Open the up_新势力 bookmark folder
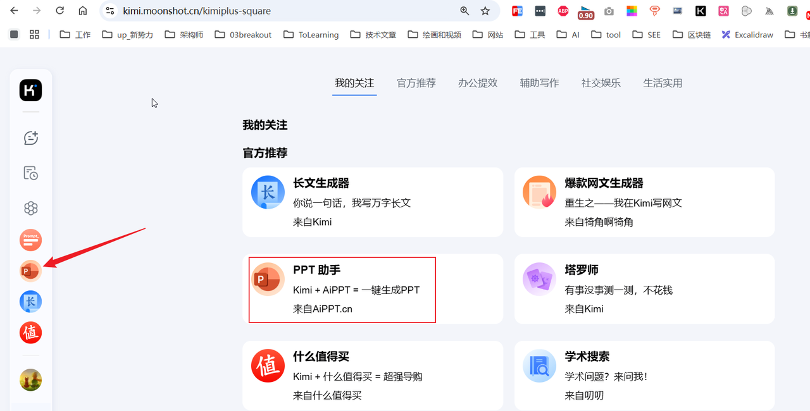The width and height of the screenshot is (810, 411). pyautogui.click(x=128, y=34)
